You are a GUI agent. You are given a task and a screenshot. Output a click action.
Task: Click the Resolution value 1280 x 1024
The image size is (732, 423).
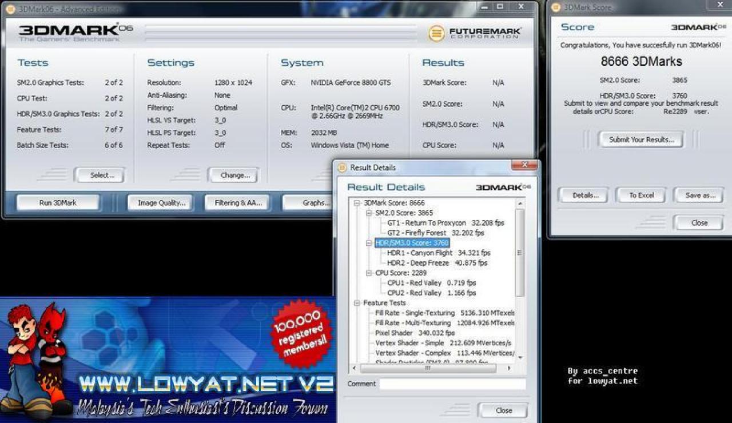(233, 83)
